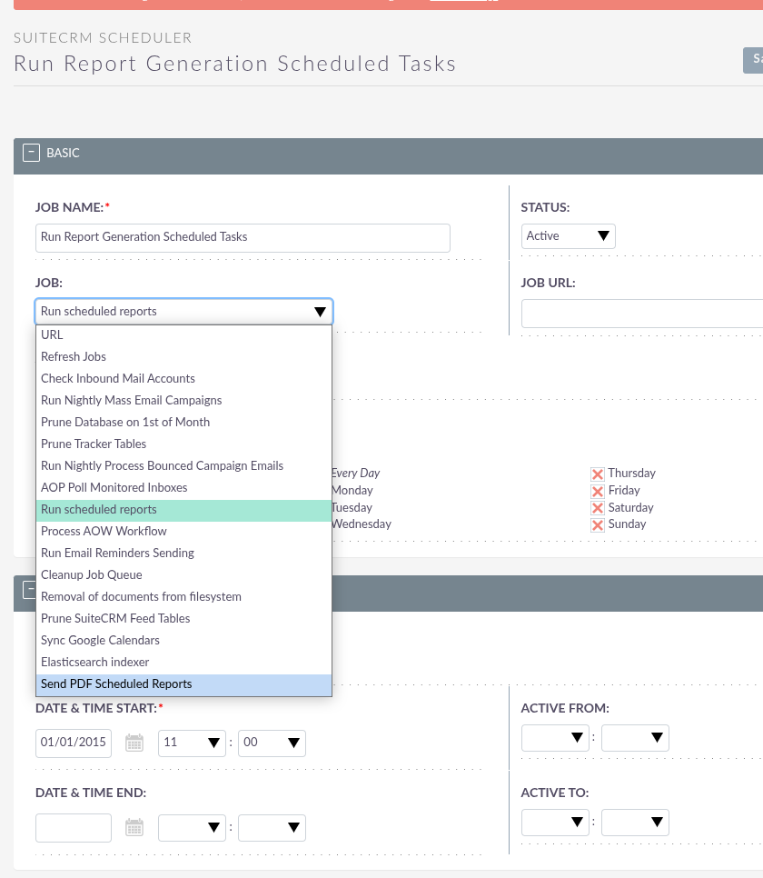This screenshot has height=878, width=763.
Task: Open the end minute dropdown
Action: 272,828
